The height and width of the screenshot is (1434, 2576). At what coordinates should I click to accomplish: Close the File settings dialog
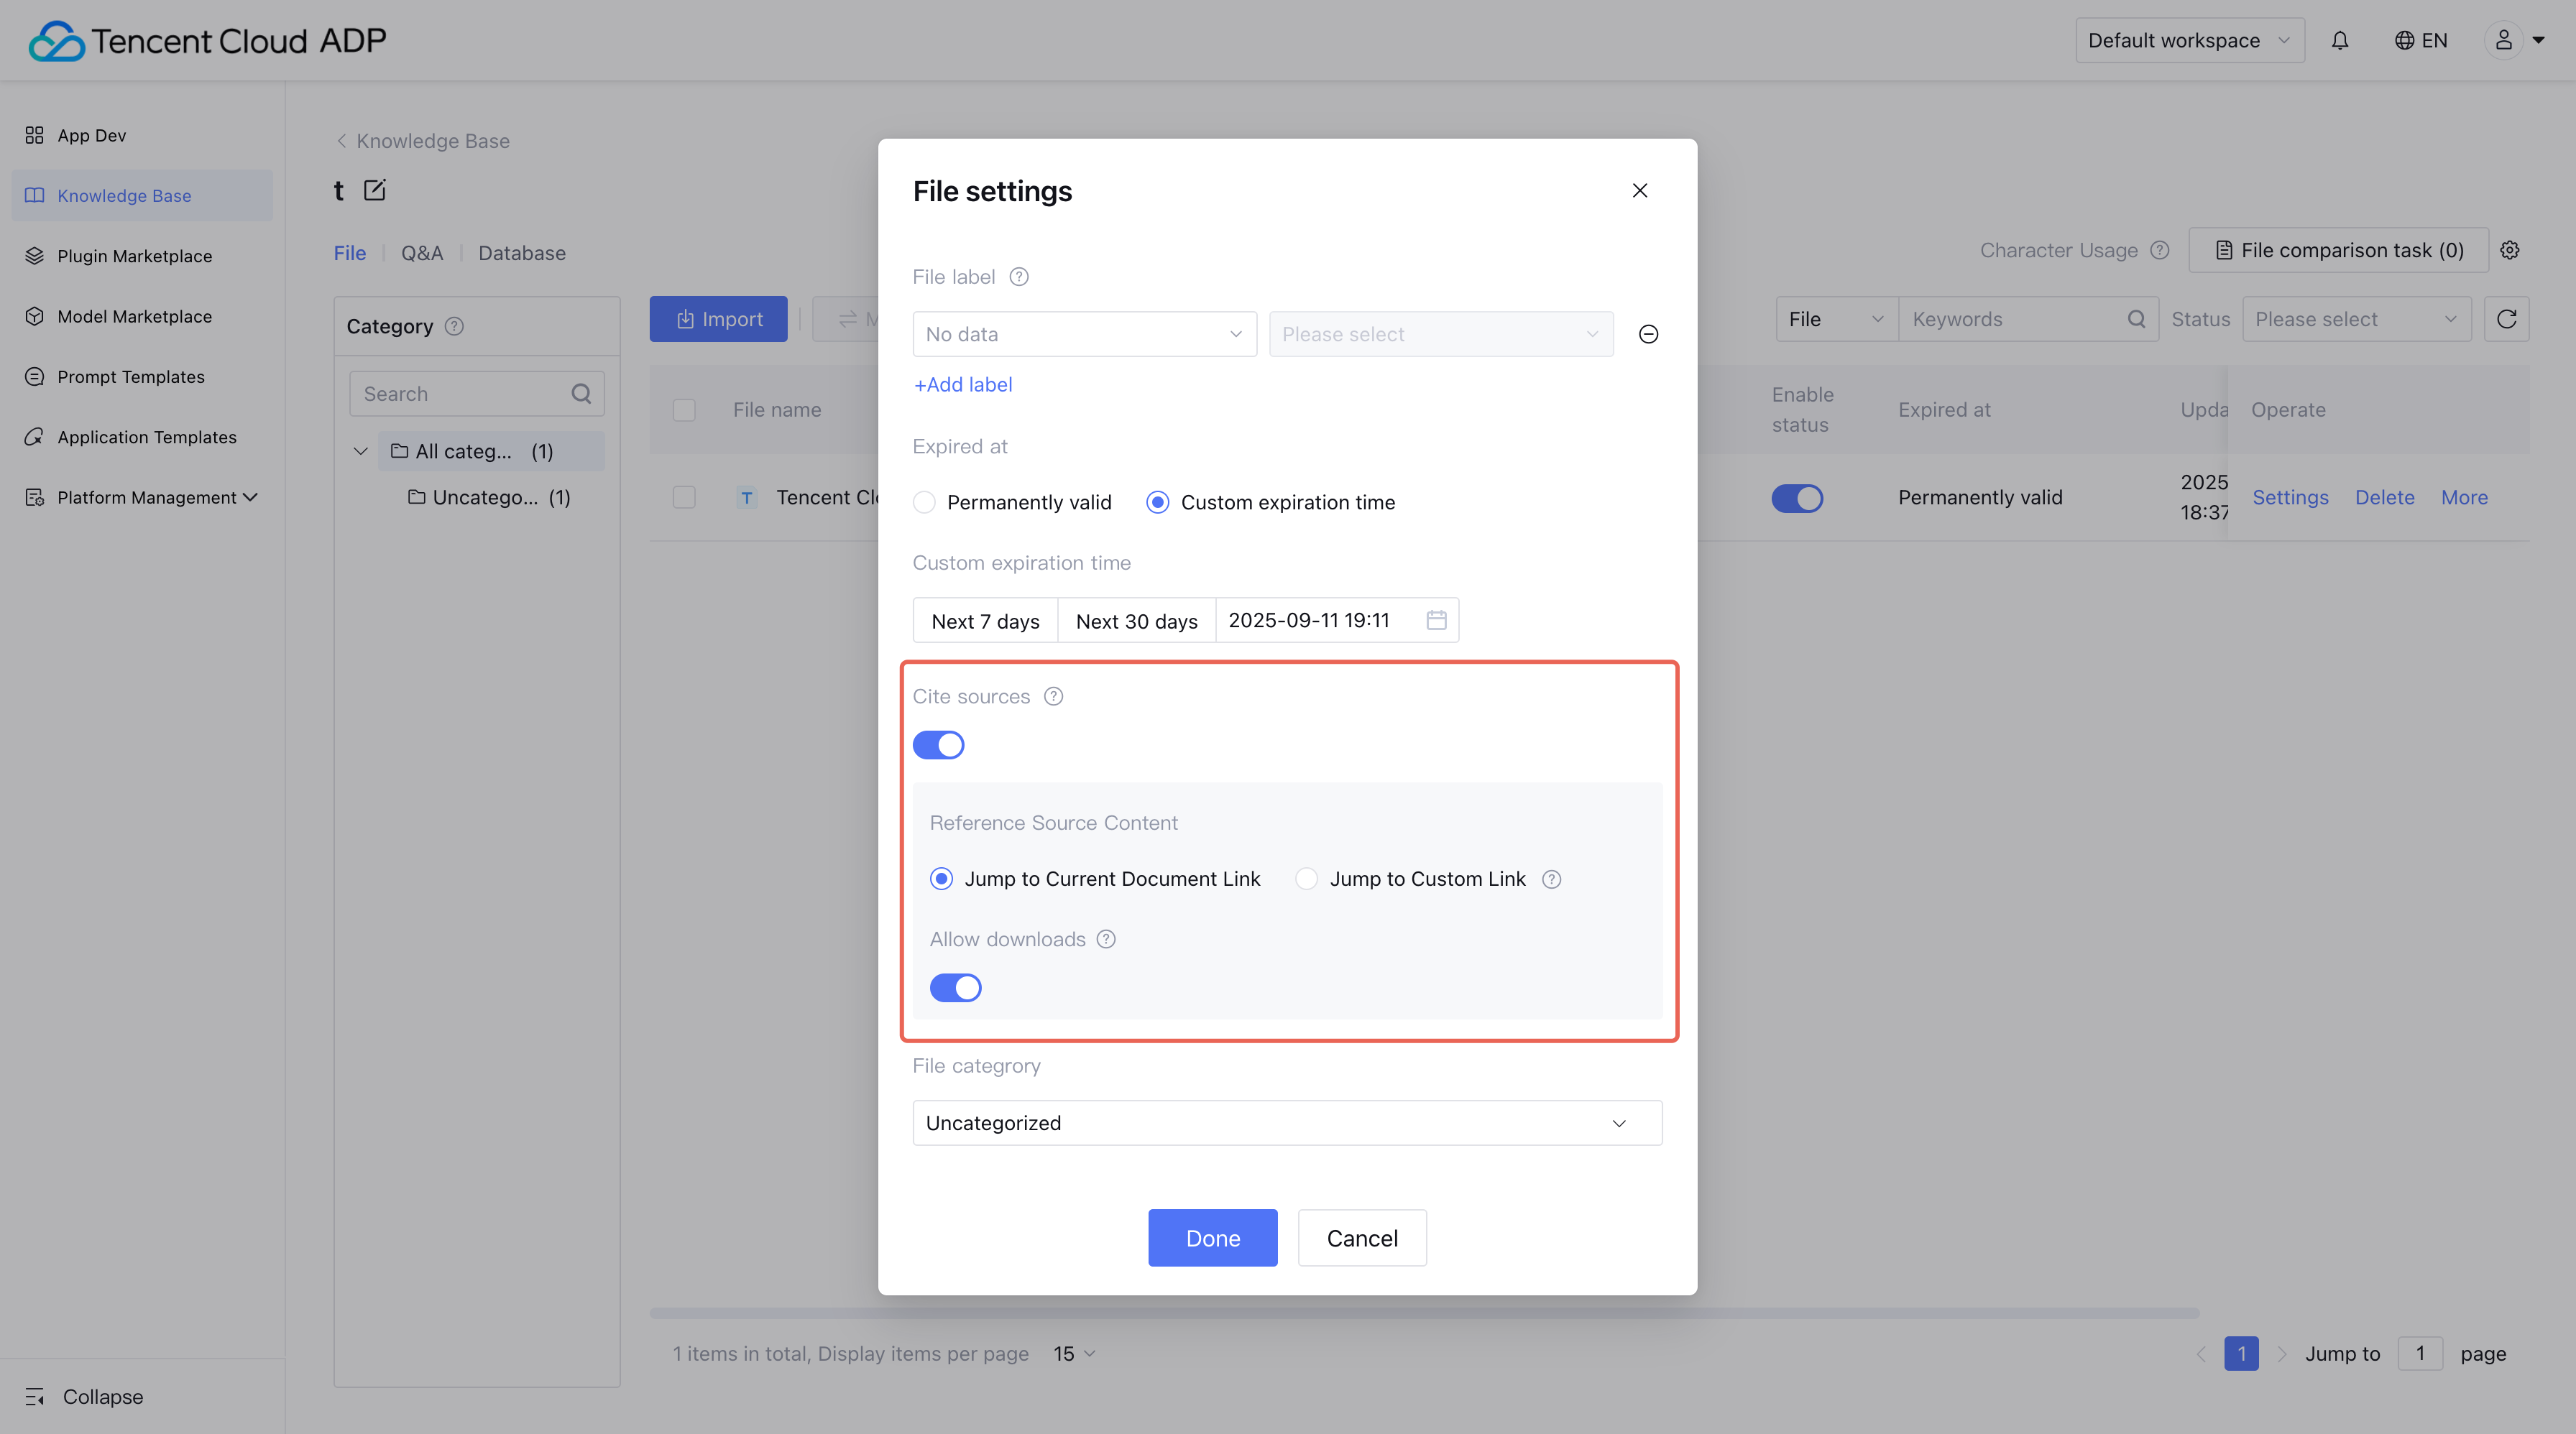coord(1640,190)
